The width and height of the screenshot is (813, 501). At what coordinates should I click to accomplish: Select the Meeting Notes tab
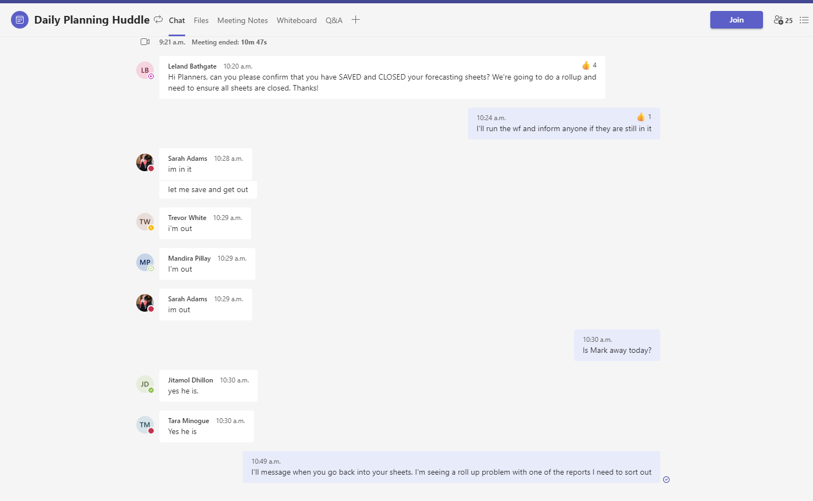(242, 20)
